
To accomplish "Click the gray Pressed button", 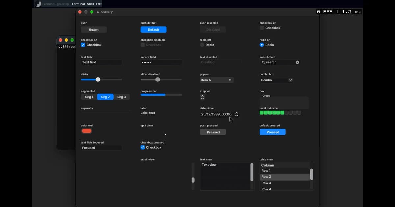I will (213, 132).
